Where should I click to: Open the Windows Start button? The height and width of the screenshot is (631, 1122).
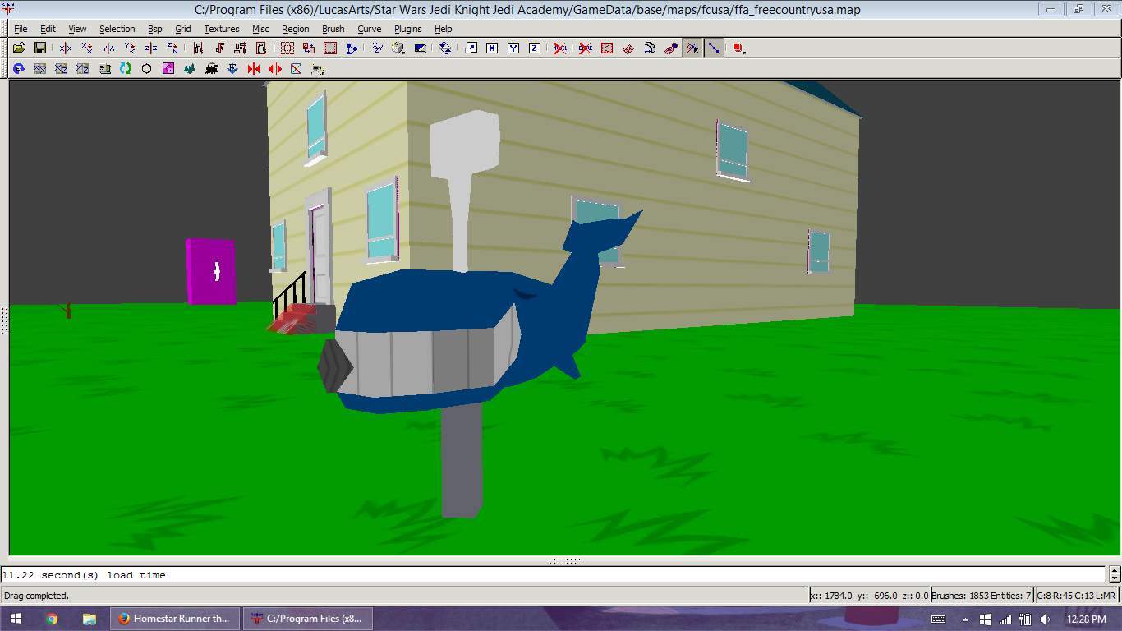tap(16, 619)
